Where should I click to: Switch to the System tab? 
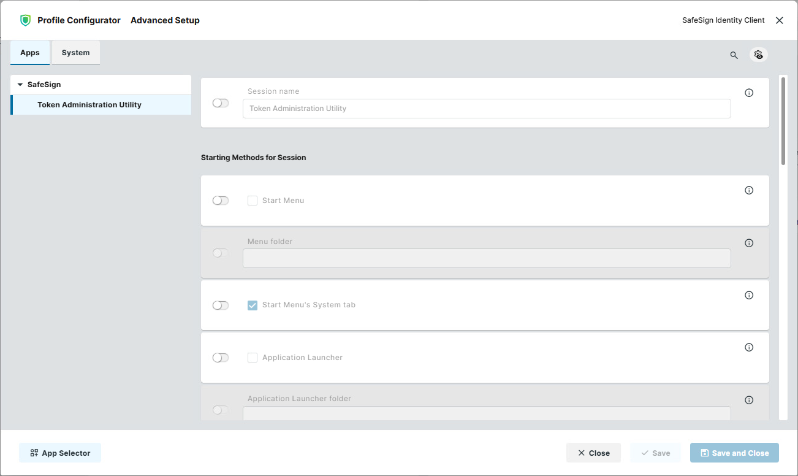76,53
